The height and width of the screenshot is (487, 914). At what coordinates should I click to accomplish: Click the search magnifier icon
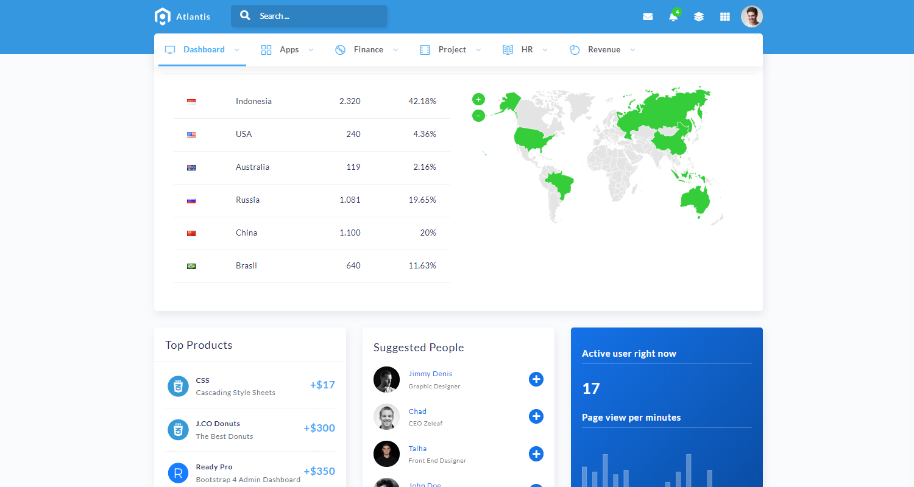245,16
